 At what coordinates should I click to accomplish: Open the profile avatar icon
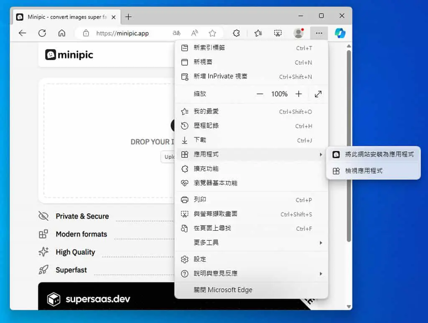tap(298, 33)
